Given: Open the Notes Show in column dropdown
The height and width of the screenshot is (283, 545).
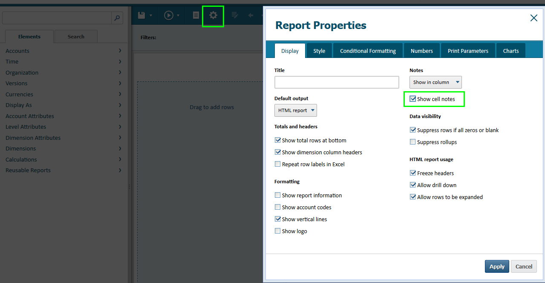Looking at the screenshot, I should [x=435, y=82].
